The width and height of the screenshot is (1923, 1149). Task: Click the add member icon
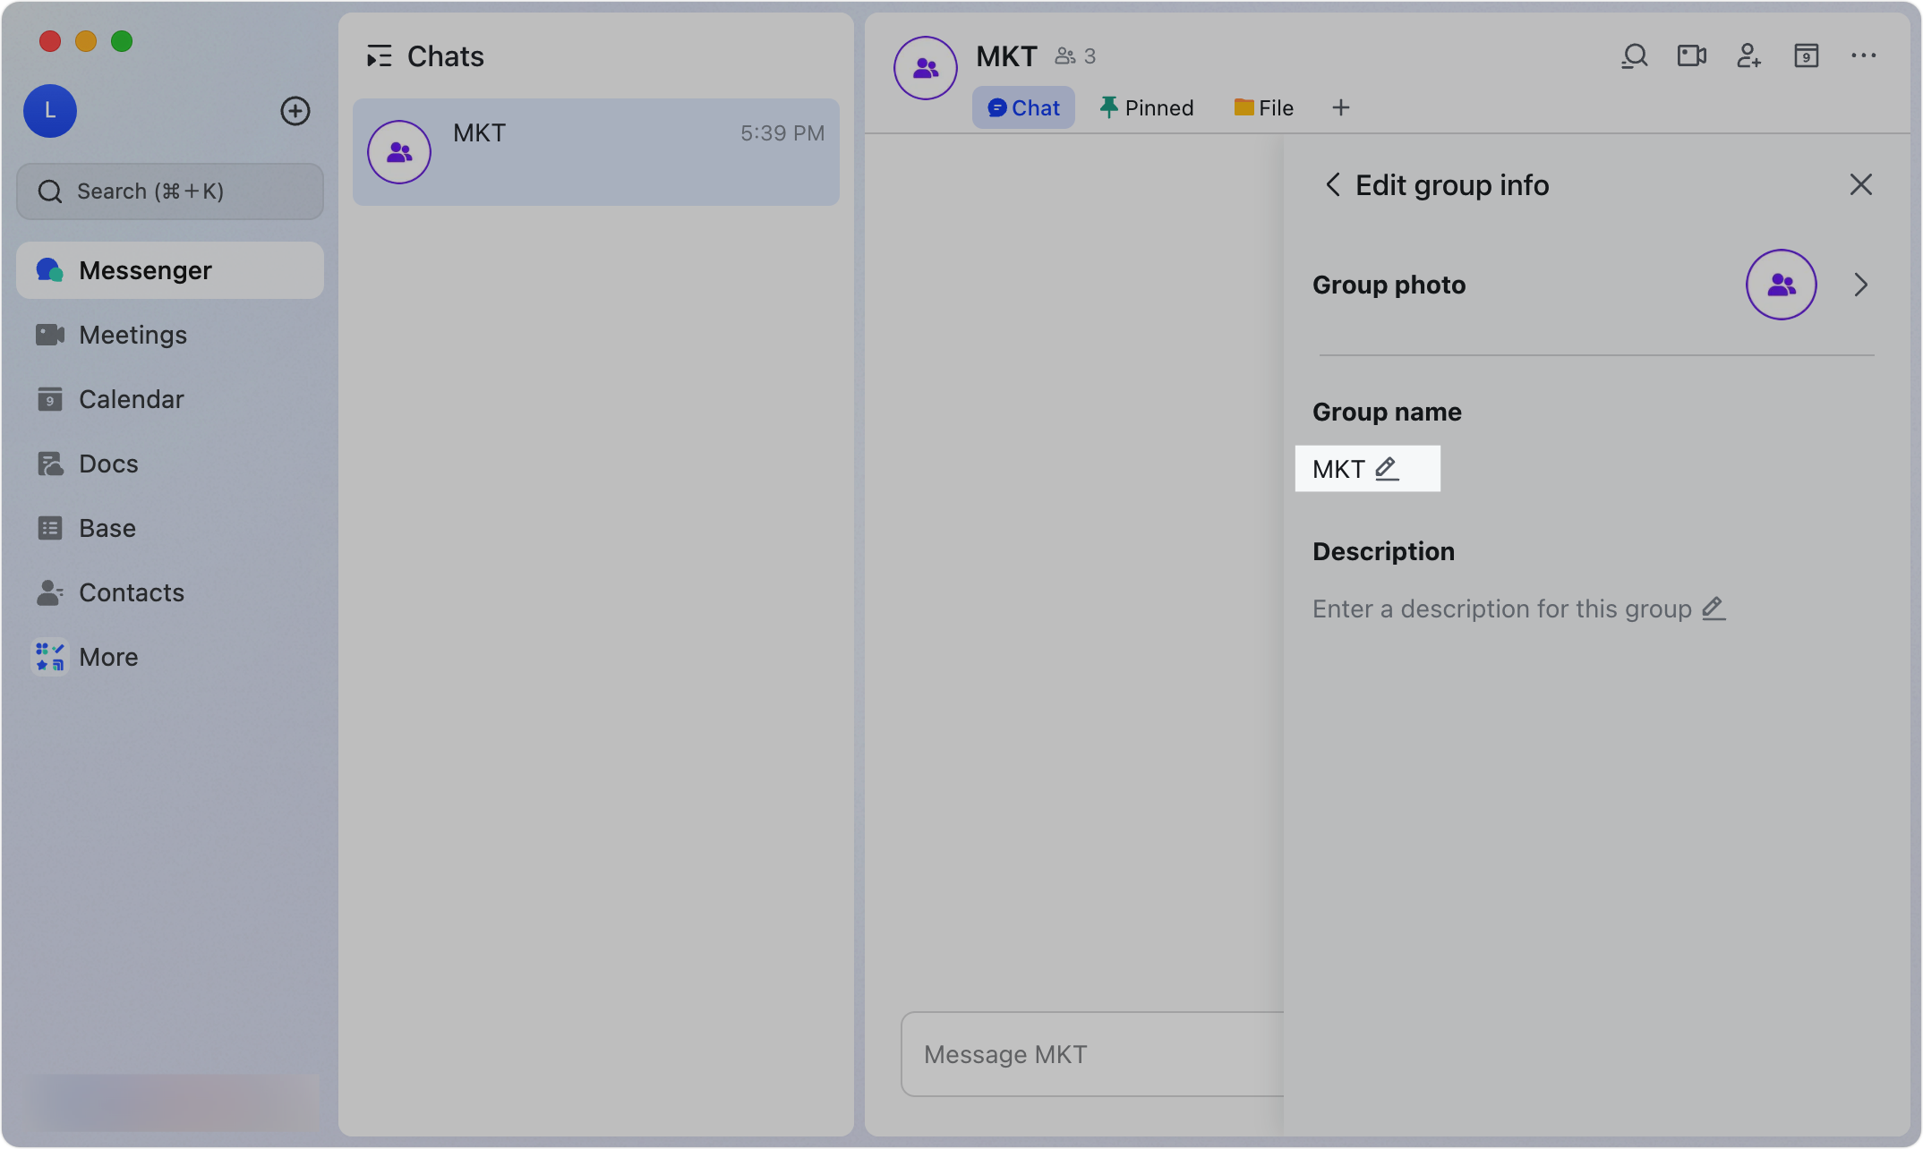tap(1748, 56)
